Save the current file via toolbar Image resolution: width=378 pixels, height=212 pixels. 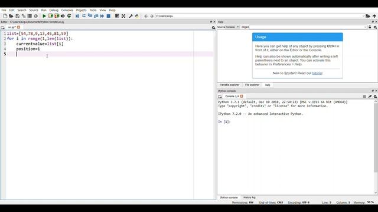[x=17, y=16]
